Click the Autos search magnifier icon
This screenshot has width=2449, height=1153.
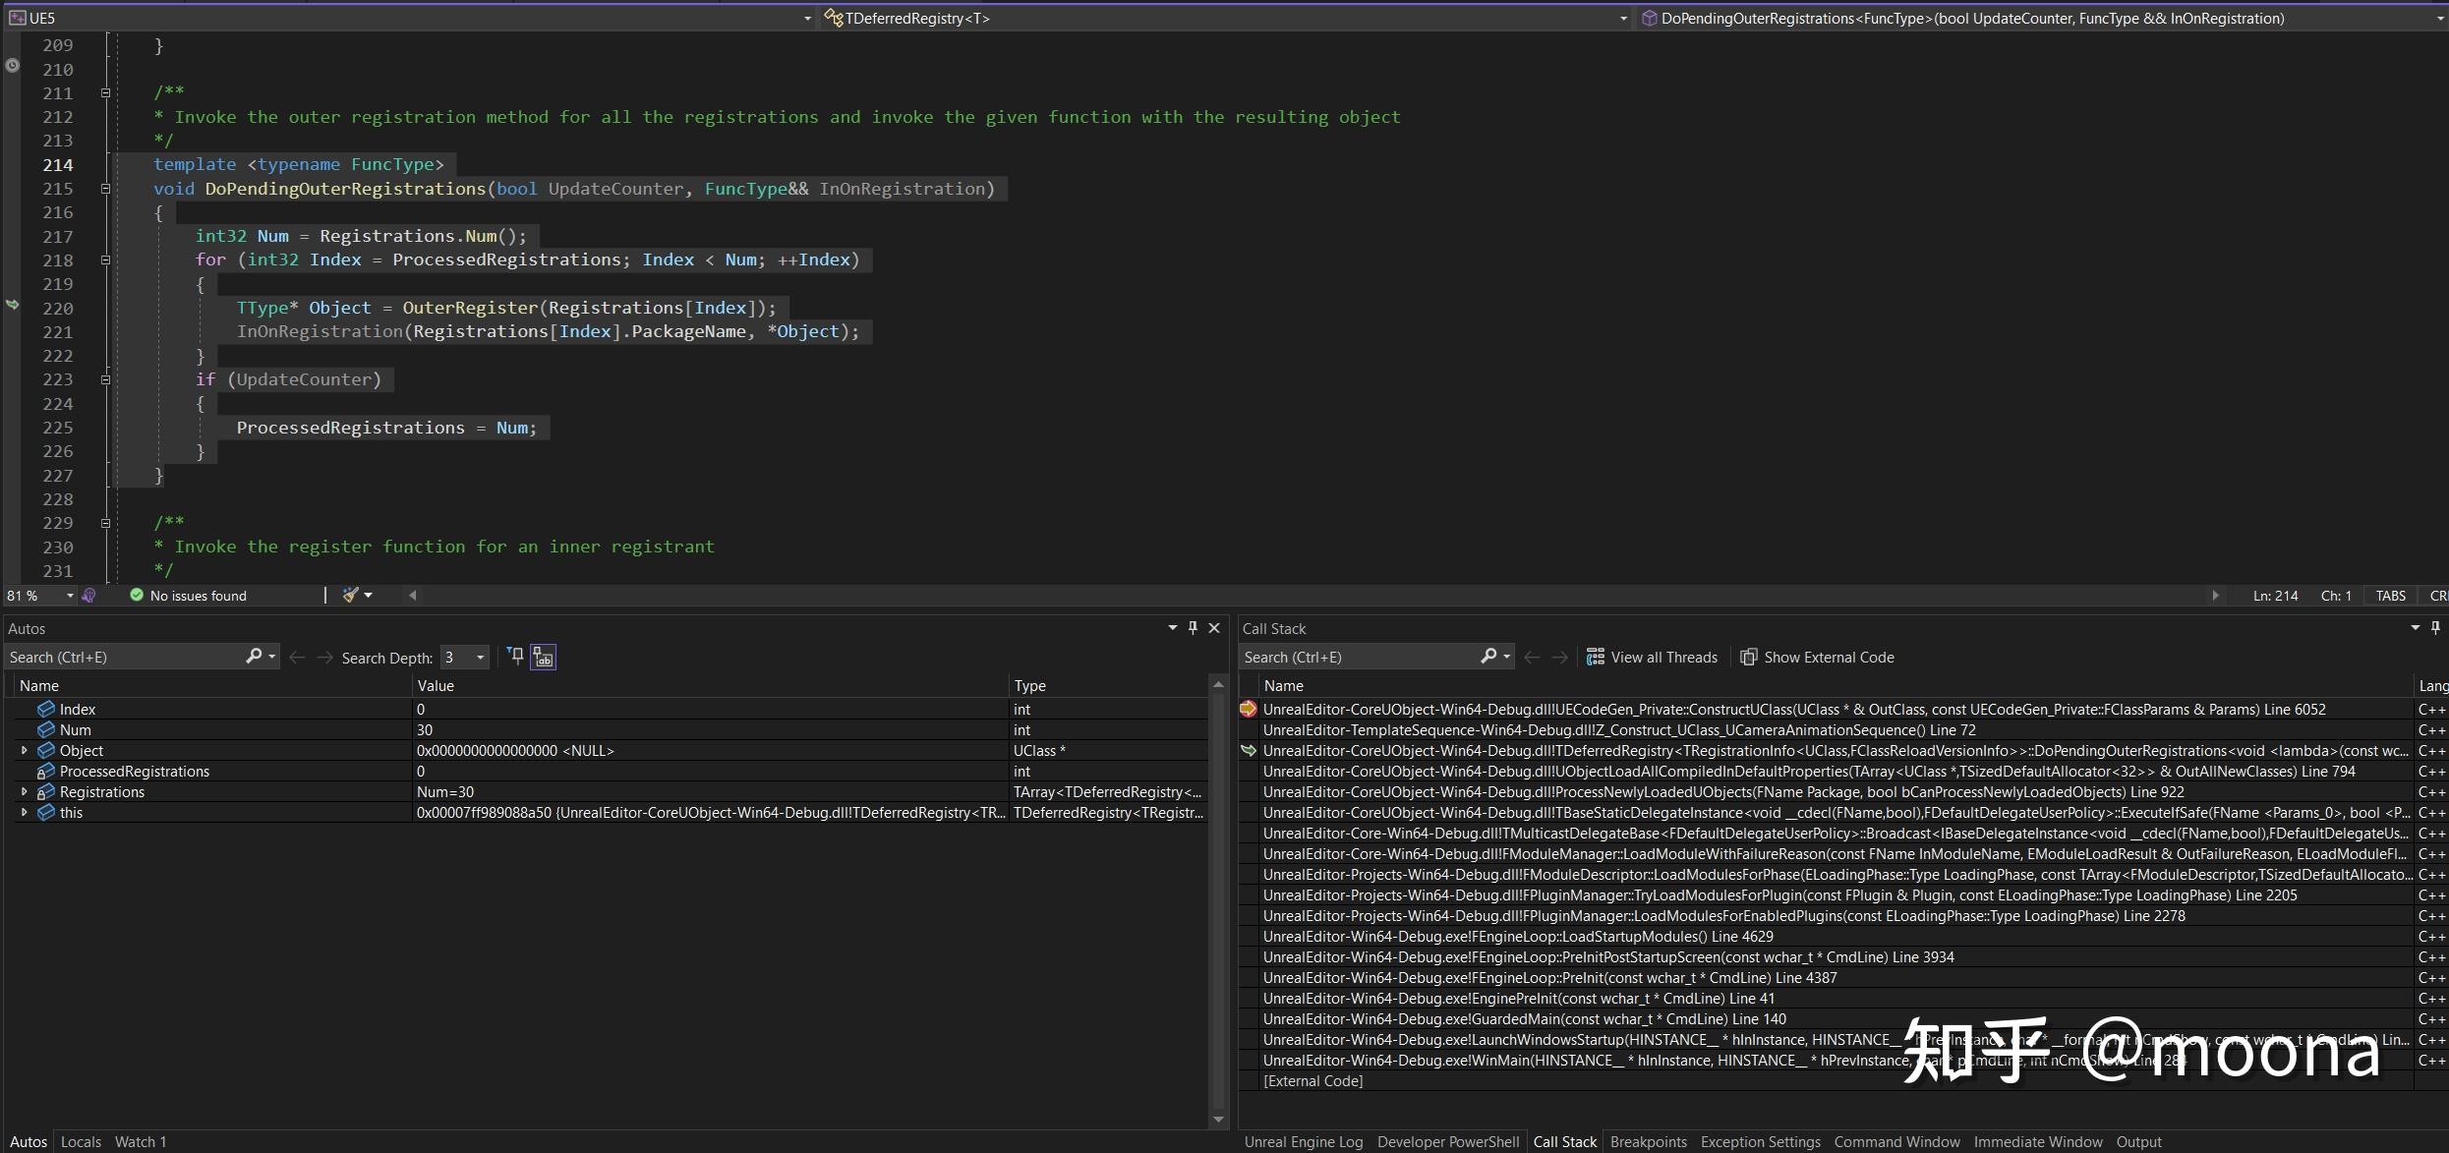point(254,657)
